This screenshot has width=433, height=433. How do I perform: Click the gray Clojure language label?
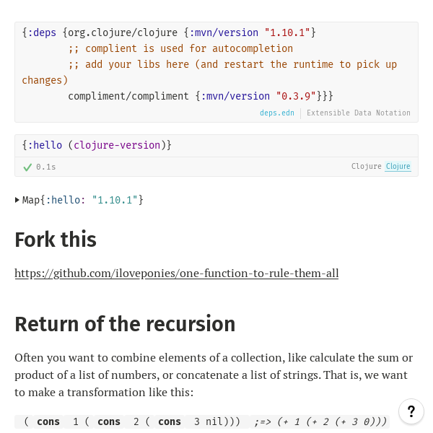tap(366, 167)
